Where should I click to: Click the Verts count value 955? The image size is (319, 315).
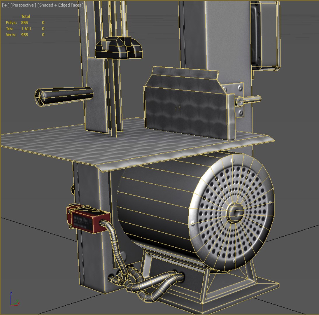click(x=24, y=35)
